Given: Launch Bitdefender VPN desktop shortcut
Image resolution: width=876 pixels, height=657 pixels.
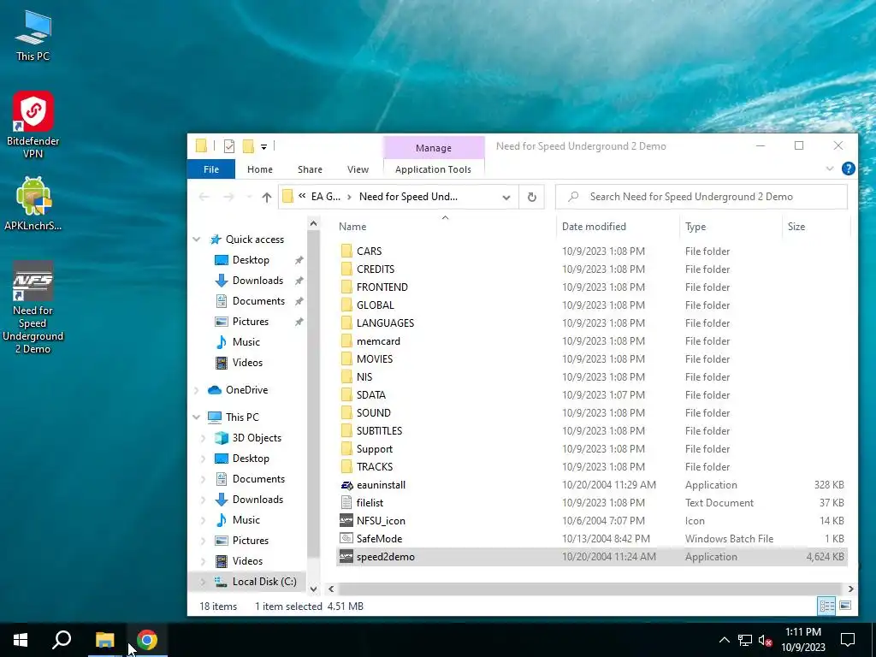Looking at the screenshot, I should coord(33,125).
